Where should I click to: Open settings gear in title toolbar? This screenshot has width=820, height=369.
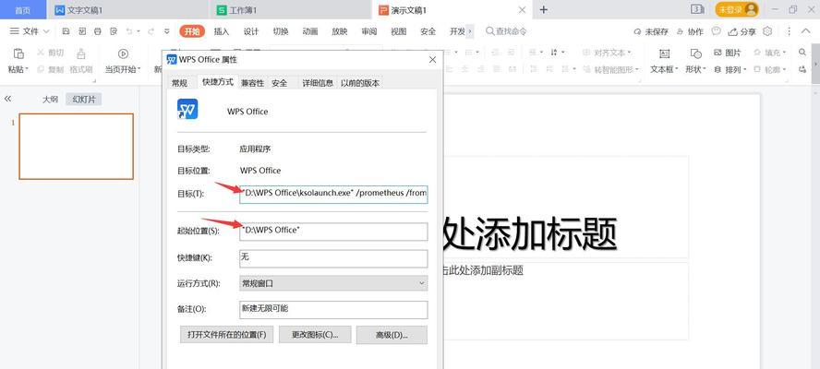(767, 31)
